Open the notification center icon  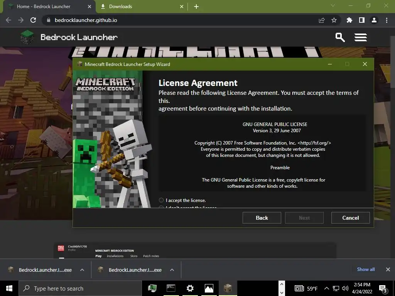click(383, 289)
